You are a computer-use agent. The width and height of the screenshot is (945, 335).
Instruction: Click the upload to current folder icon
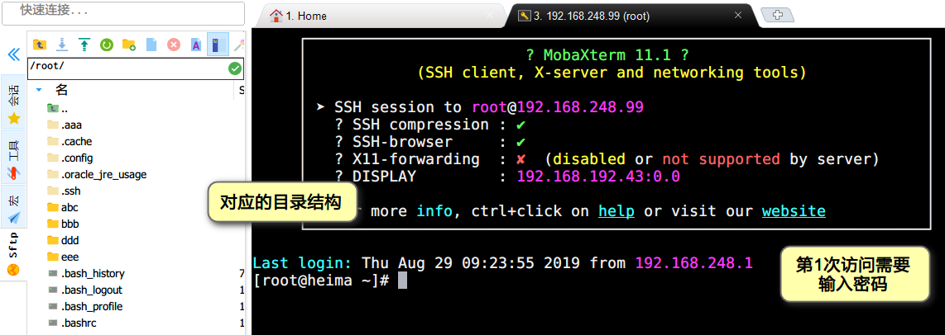(84, 44)
